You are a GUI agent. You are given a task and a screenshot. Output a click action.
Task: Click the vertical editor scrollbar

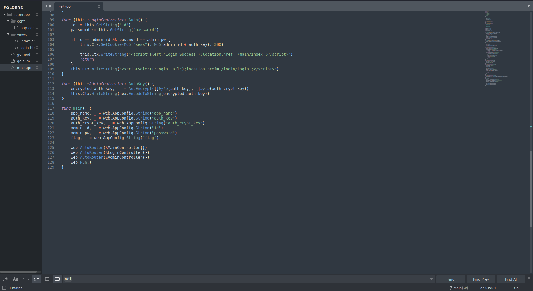(531, 189)
